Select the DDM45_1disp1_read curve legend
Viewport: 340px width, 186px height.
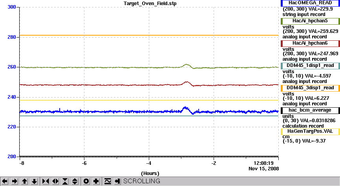tap(310, 65)
